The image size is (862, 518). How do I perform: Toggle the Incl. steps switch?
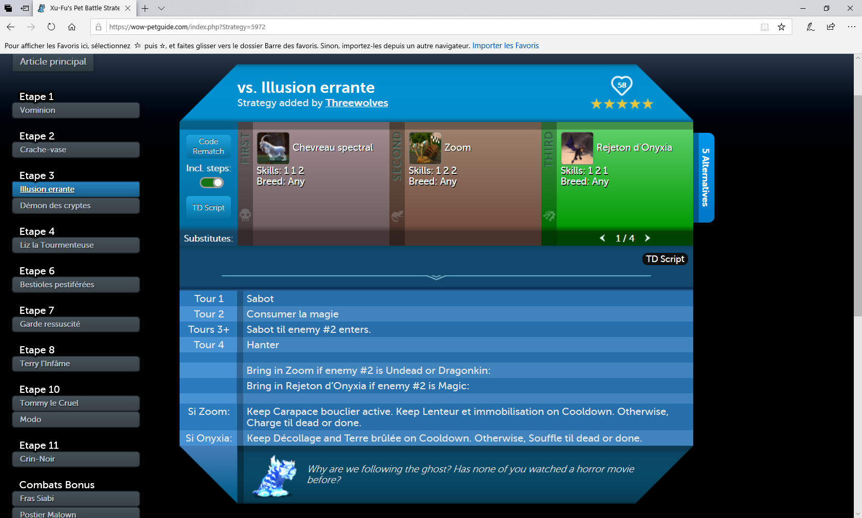[211, 183]
